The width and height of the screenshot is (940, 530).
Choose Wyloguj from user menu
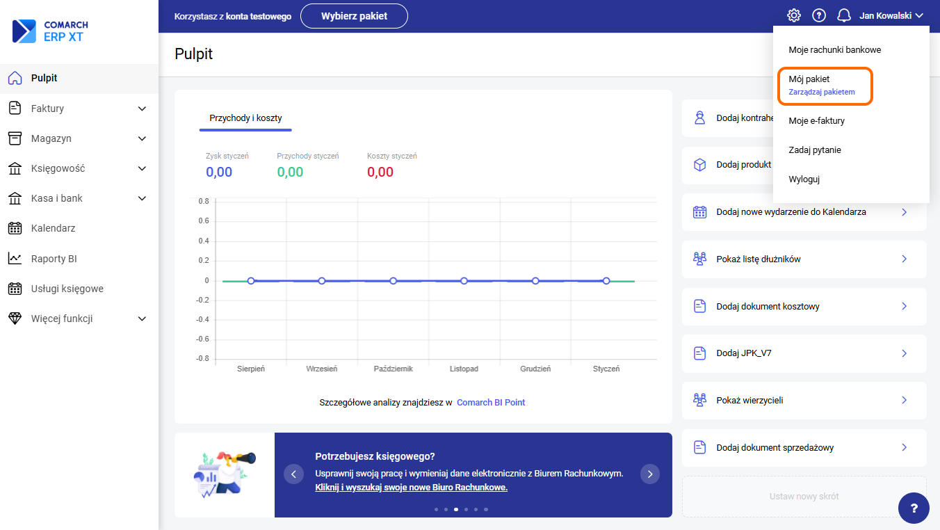pos(804,179)
